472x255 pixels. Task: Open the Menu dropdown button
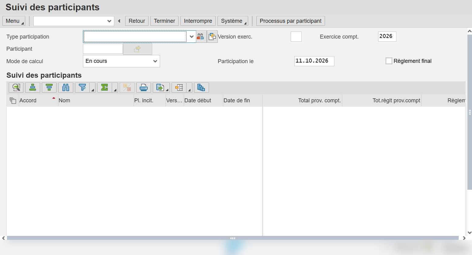[14, 21]
